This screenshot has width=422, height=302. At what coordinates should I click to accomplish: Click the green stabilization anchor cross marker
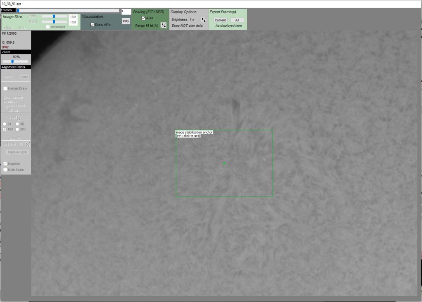(224, 163)
